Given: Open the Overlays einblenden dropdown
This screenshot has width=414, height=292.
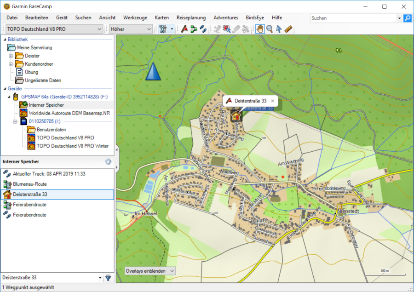Looking at the screenshot, I should [x=172, y=271].
